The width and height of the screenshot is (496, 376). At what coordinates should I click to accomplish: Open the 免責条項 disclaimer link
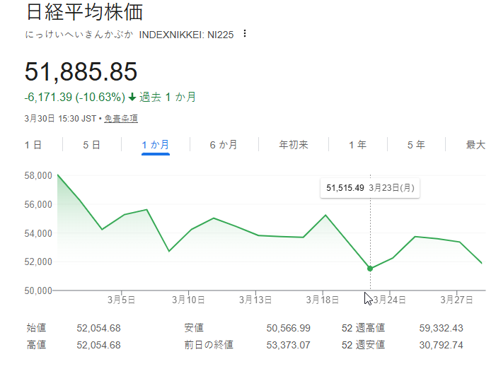point(121,119)
